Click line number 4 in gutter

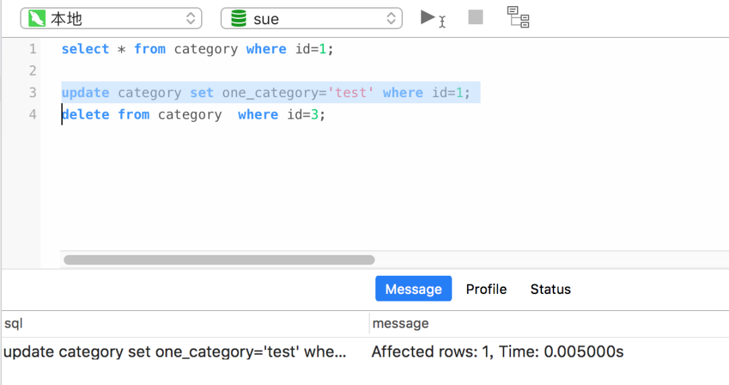point(32,115)
